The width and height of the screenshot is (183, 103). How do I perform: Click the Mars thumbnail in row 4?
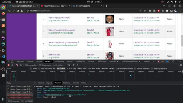click(110, 19)
